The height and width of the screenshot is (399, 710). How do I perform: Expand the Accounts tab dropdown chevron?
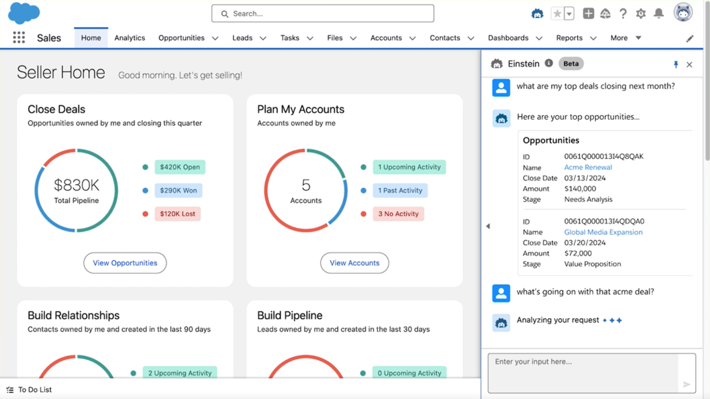click(412, 38)
